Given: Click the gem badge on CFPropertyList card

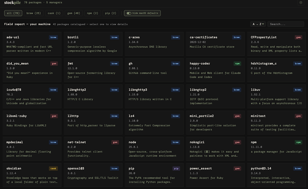Looking at the screenshot, I should point(298,37).
